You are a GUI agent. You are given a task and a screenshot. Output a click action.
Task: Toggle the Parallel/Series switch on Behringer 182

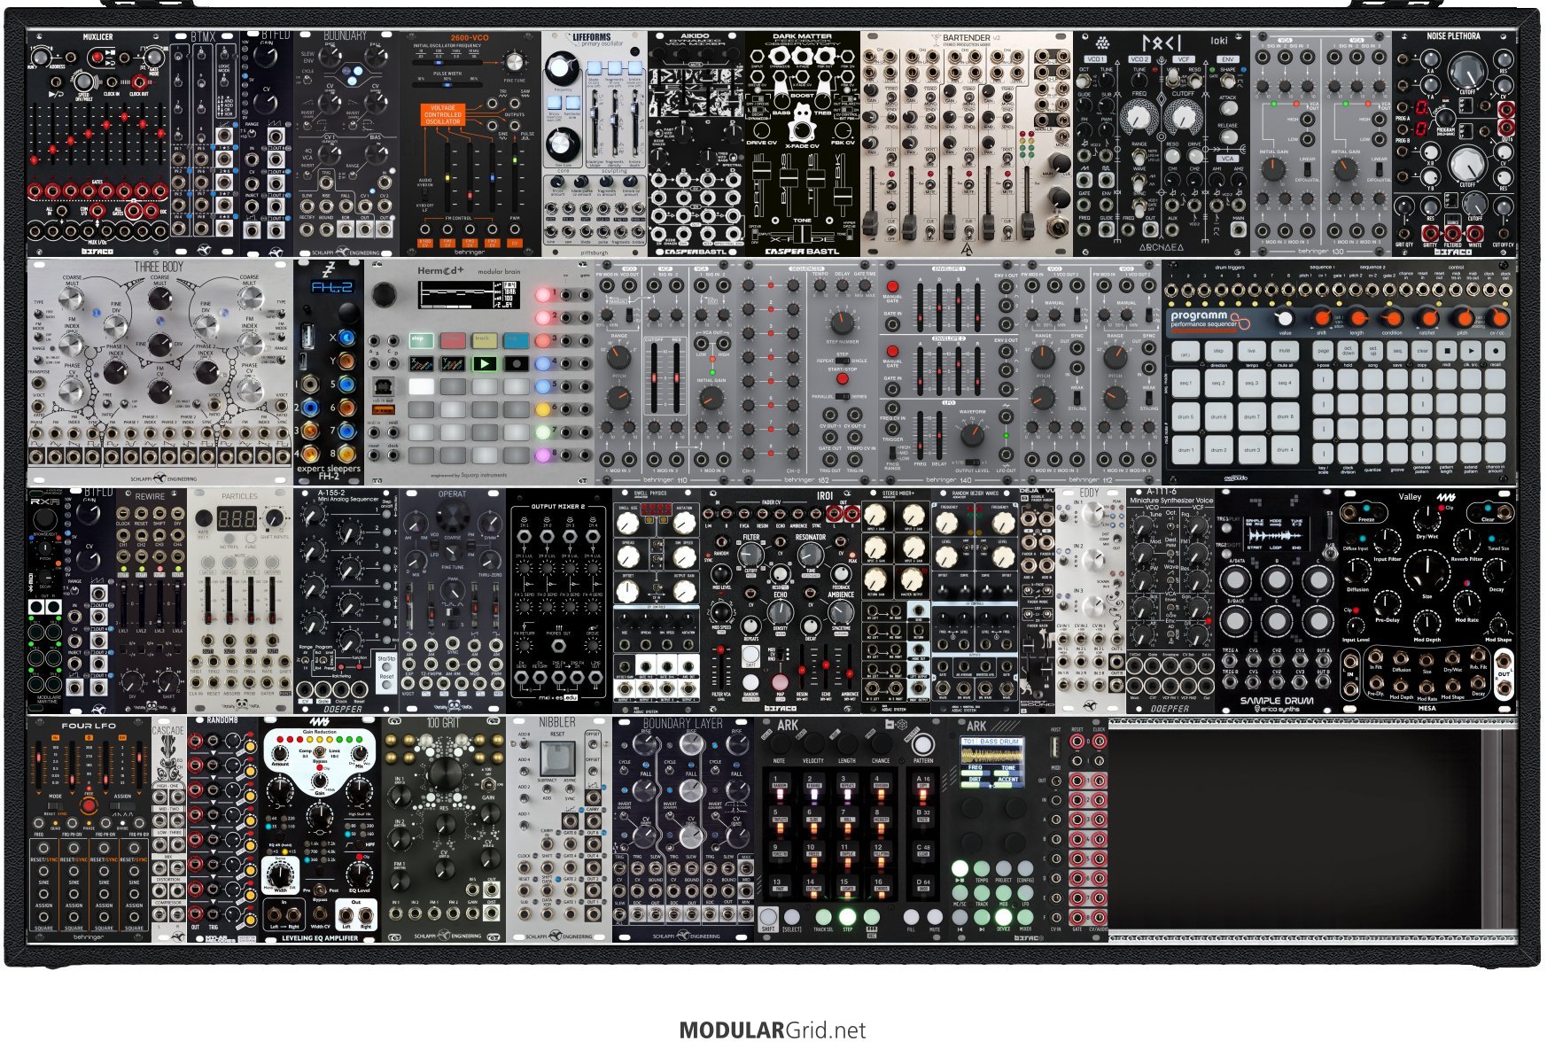[842, 396]
